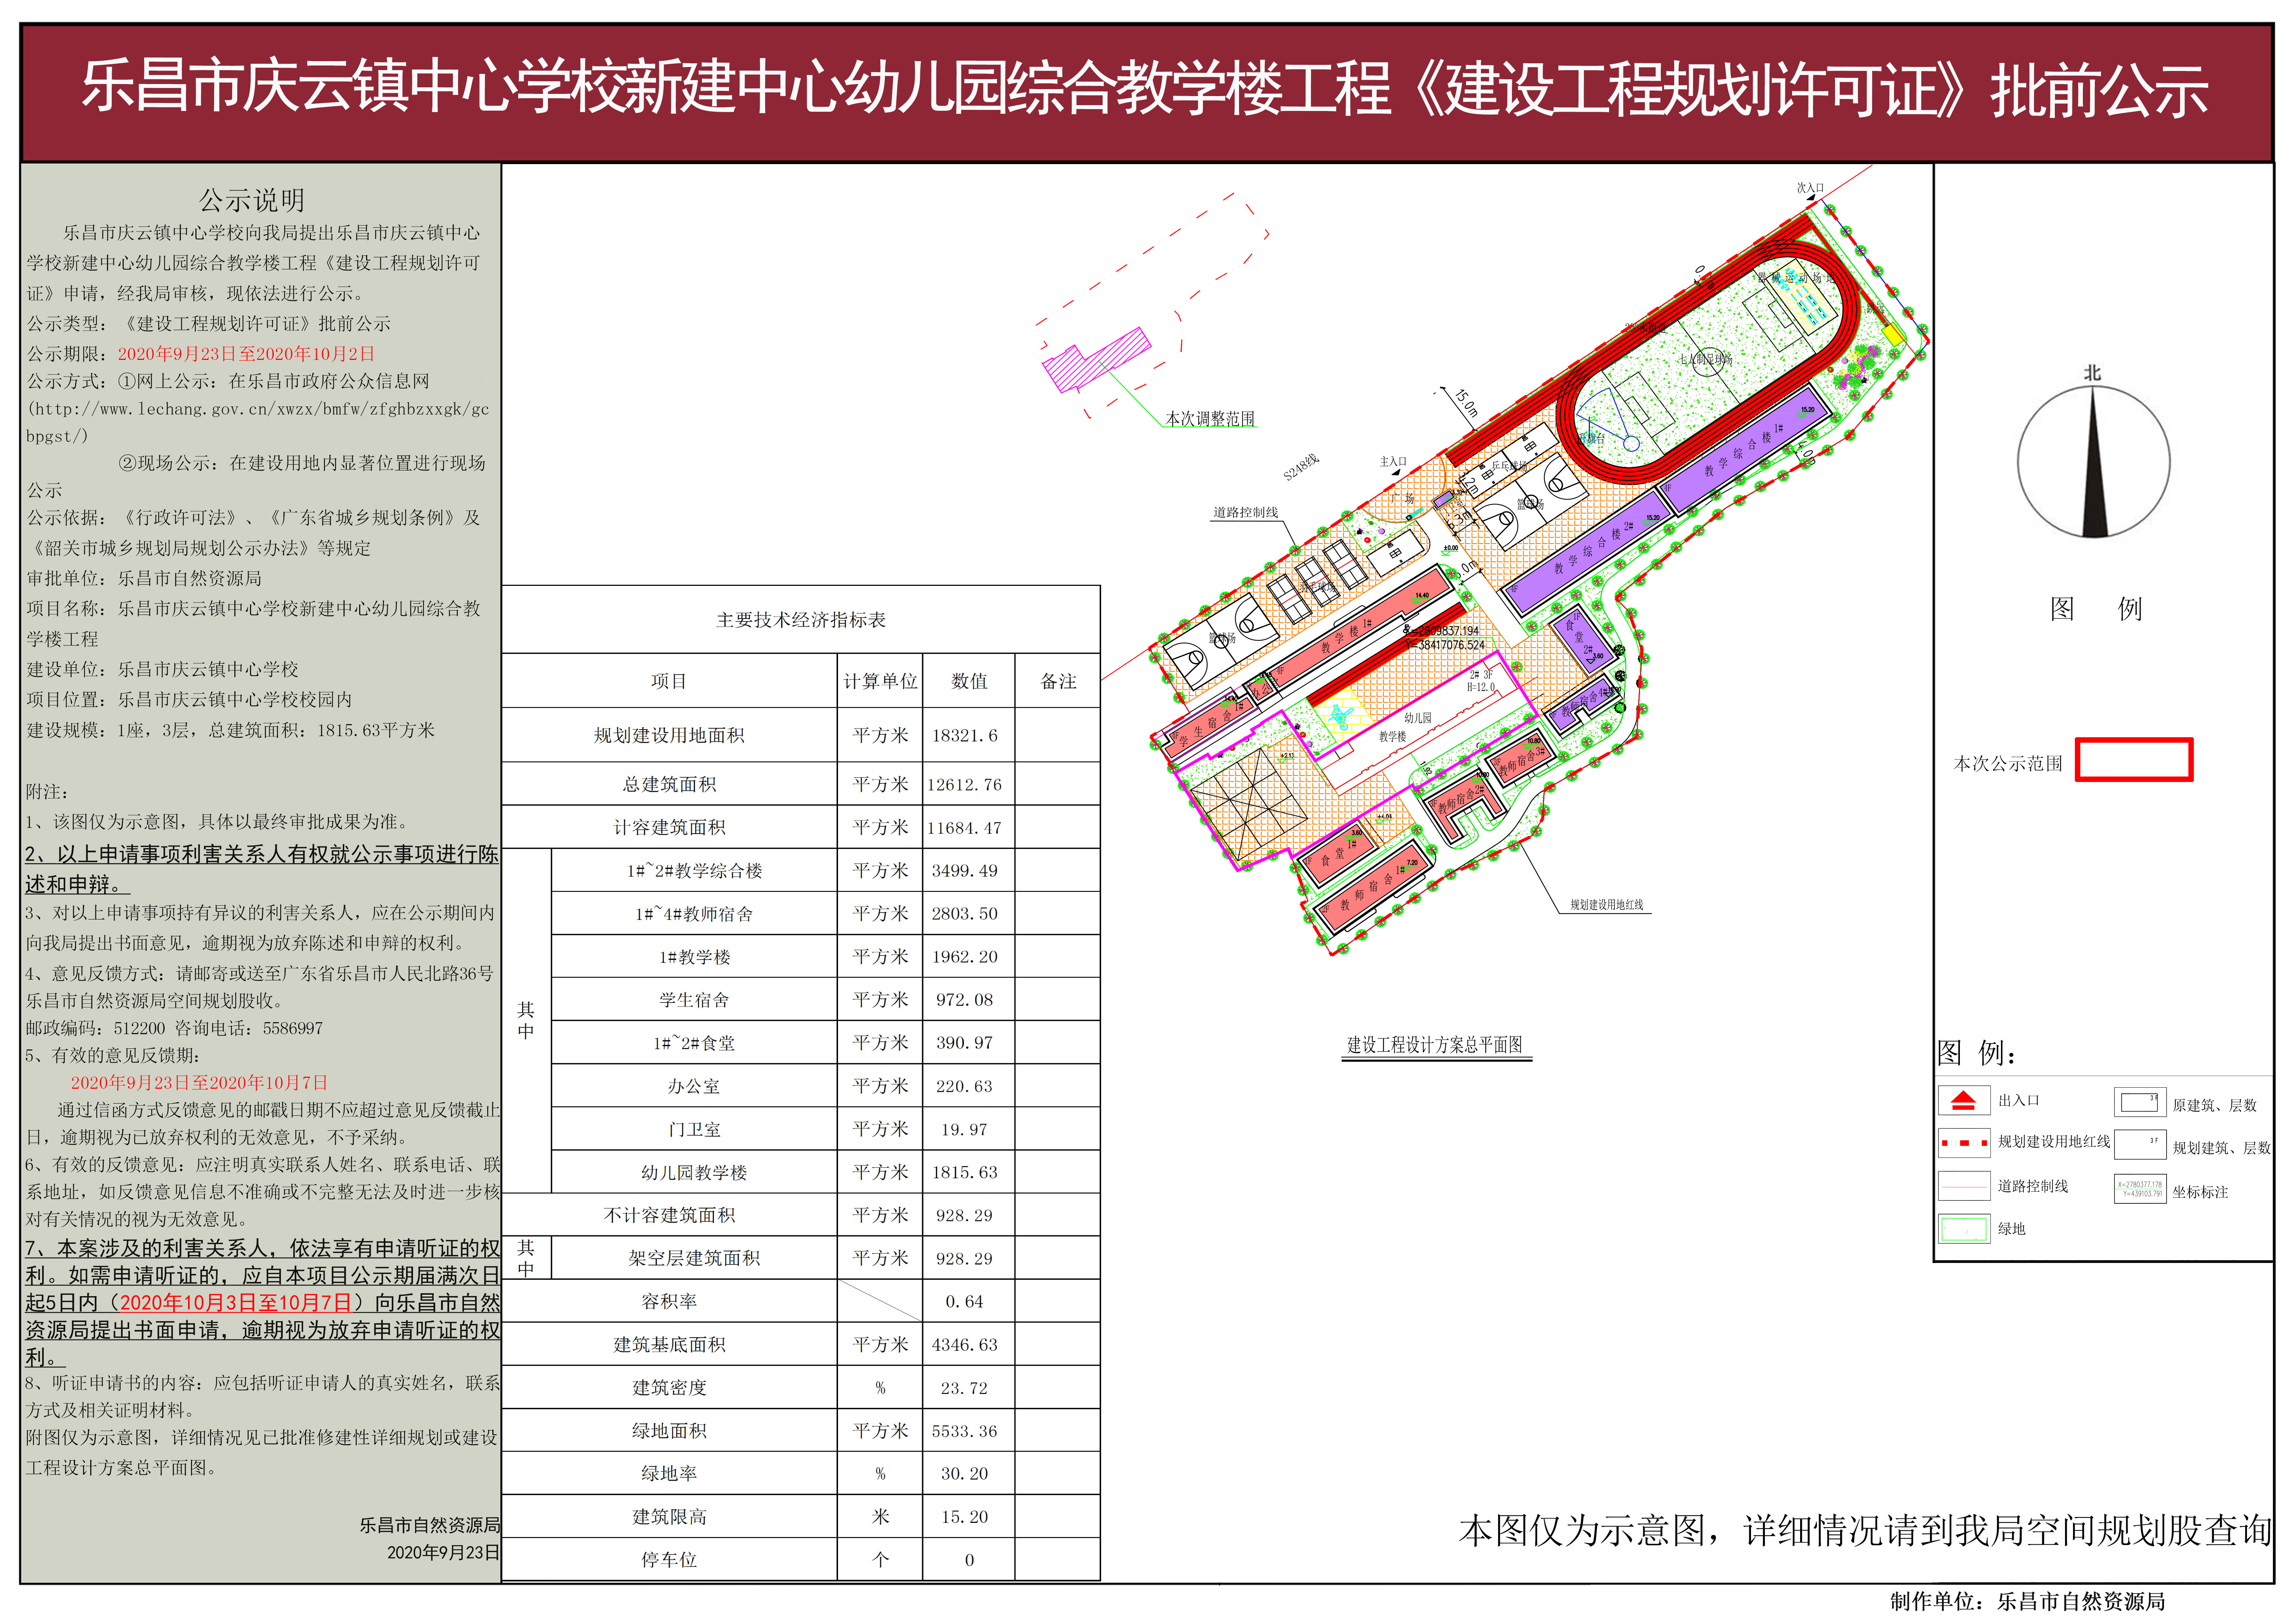2295x1624 pixels.
Task: Click the 容积率 row label
Action: (x=669, y=1301)
